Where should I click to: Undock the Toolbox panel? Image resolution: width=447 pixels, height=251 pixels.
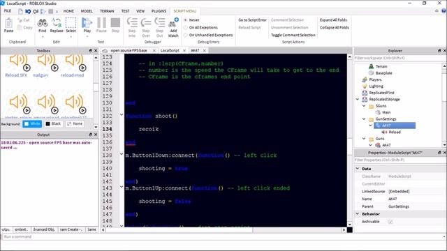90,51
